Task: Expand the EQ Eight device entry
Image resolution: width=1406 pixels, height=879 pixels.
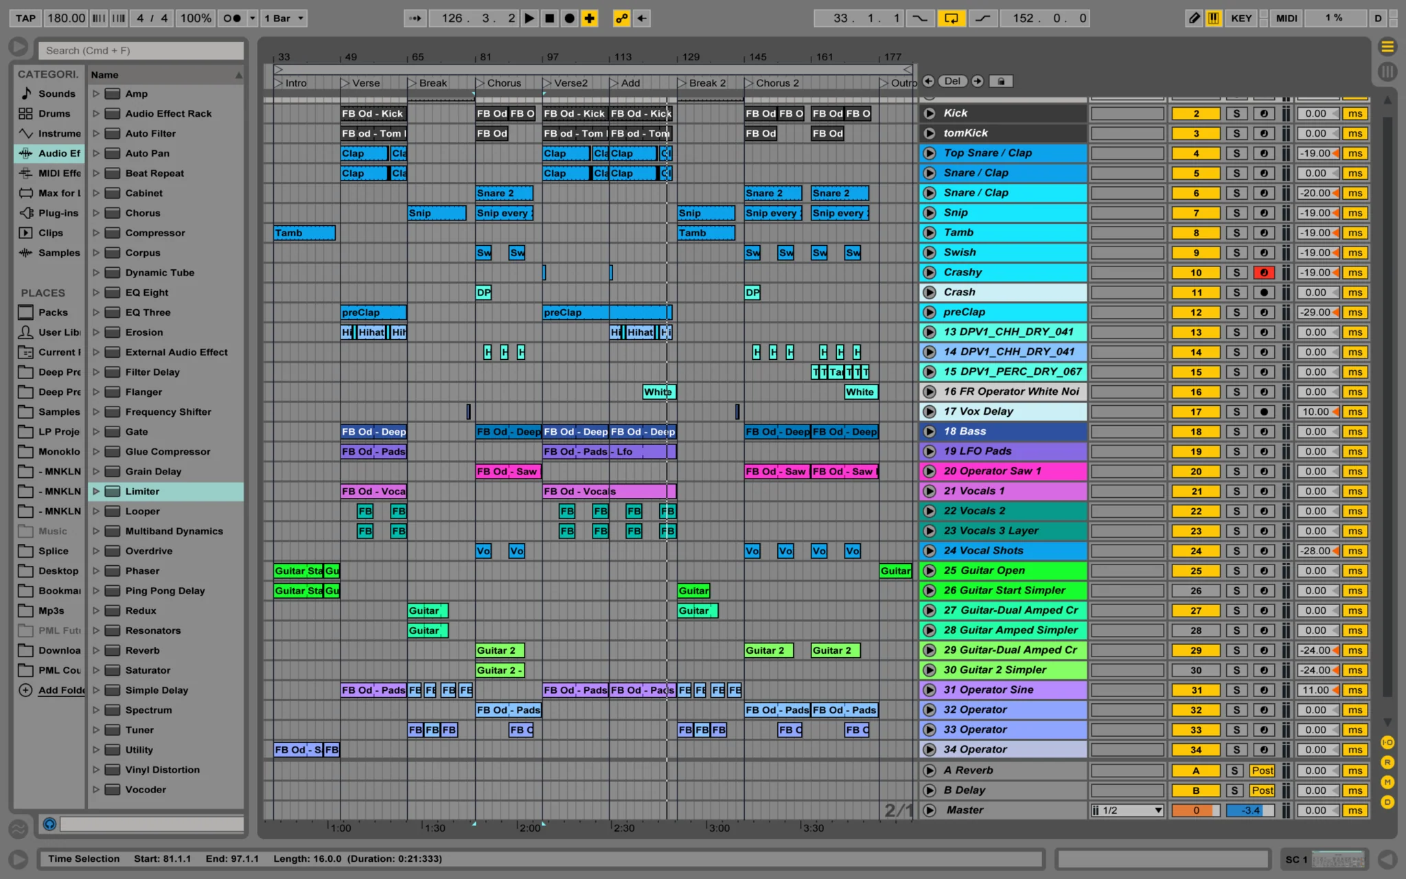Action: [96, 293]
